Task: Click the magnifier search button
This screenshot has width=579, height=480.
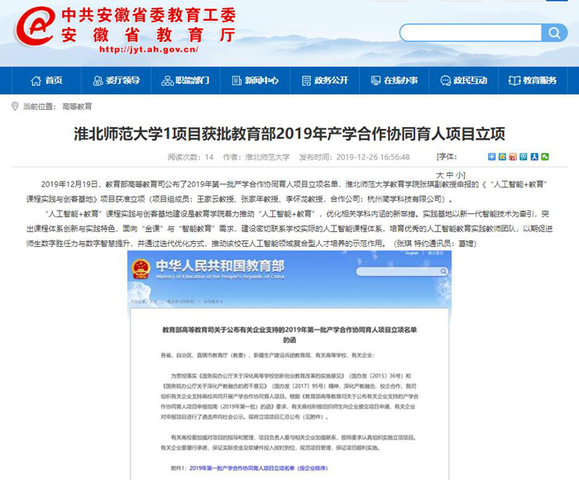Action: [554, 33]
